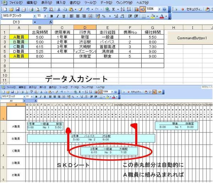Open the 挿入(I) menu in the top menu bar
Screen dimensions: 213x183
point(61,2)
